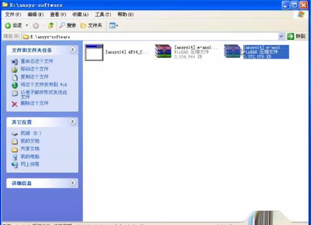Screen dimensions: 311x225
Task: Open the 工具(T) menu
Action: (x=103, y=14)
